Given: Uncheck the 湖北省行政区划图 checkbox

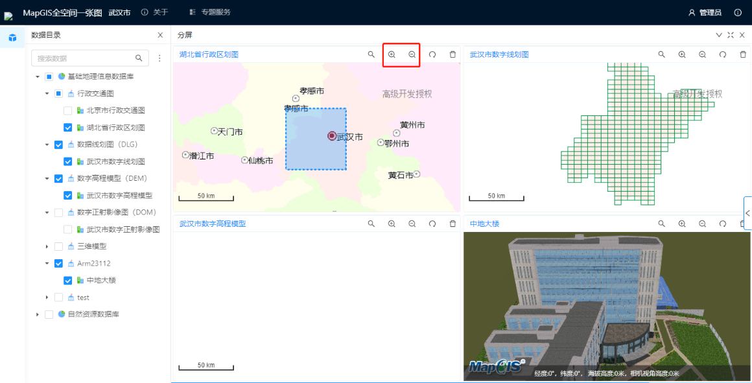Looking at the screenshot, I should pyautogui.click(x=68, y=128).
